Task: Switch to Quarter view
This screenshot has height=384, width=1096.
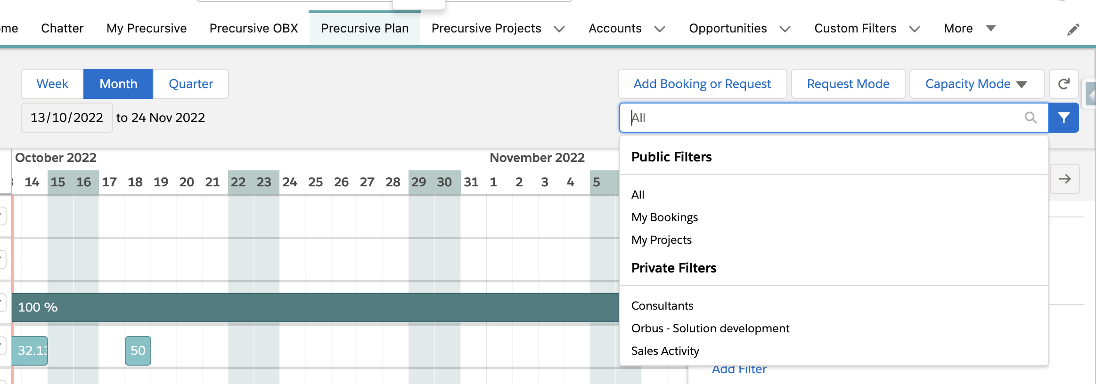Action: click(x=191, y=84)
